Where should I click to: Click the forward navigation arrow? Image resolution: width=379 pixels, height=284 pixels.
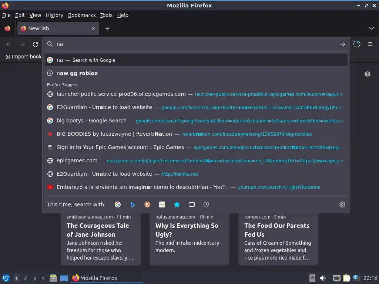22,44
